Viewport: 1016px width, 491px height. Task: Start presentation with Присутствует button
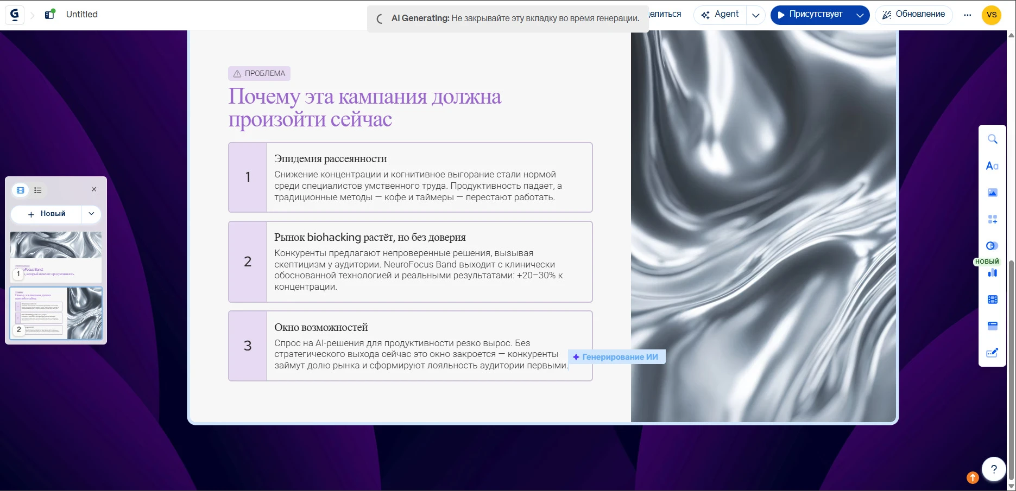pos(810,15)
